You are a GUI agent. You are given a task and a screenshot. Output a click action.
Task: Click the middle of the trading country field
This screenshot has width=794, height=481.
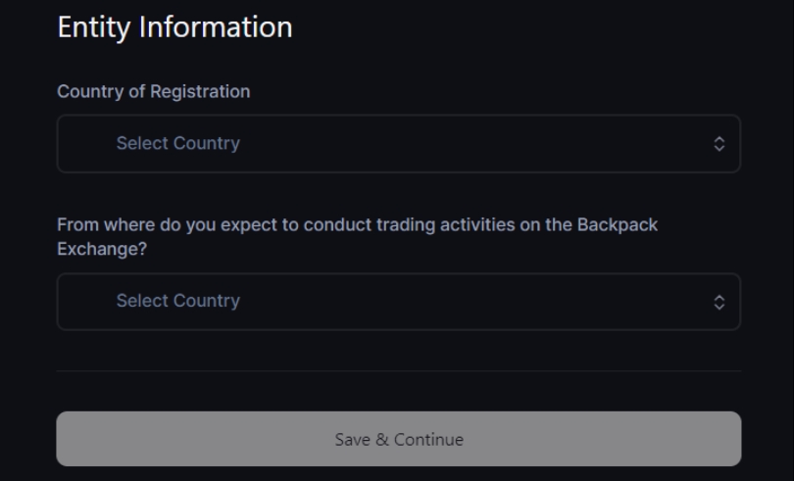click(x=398, y=301)
